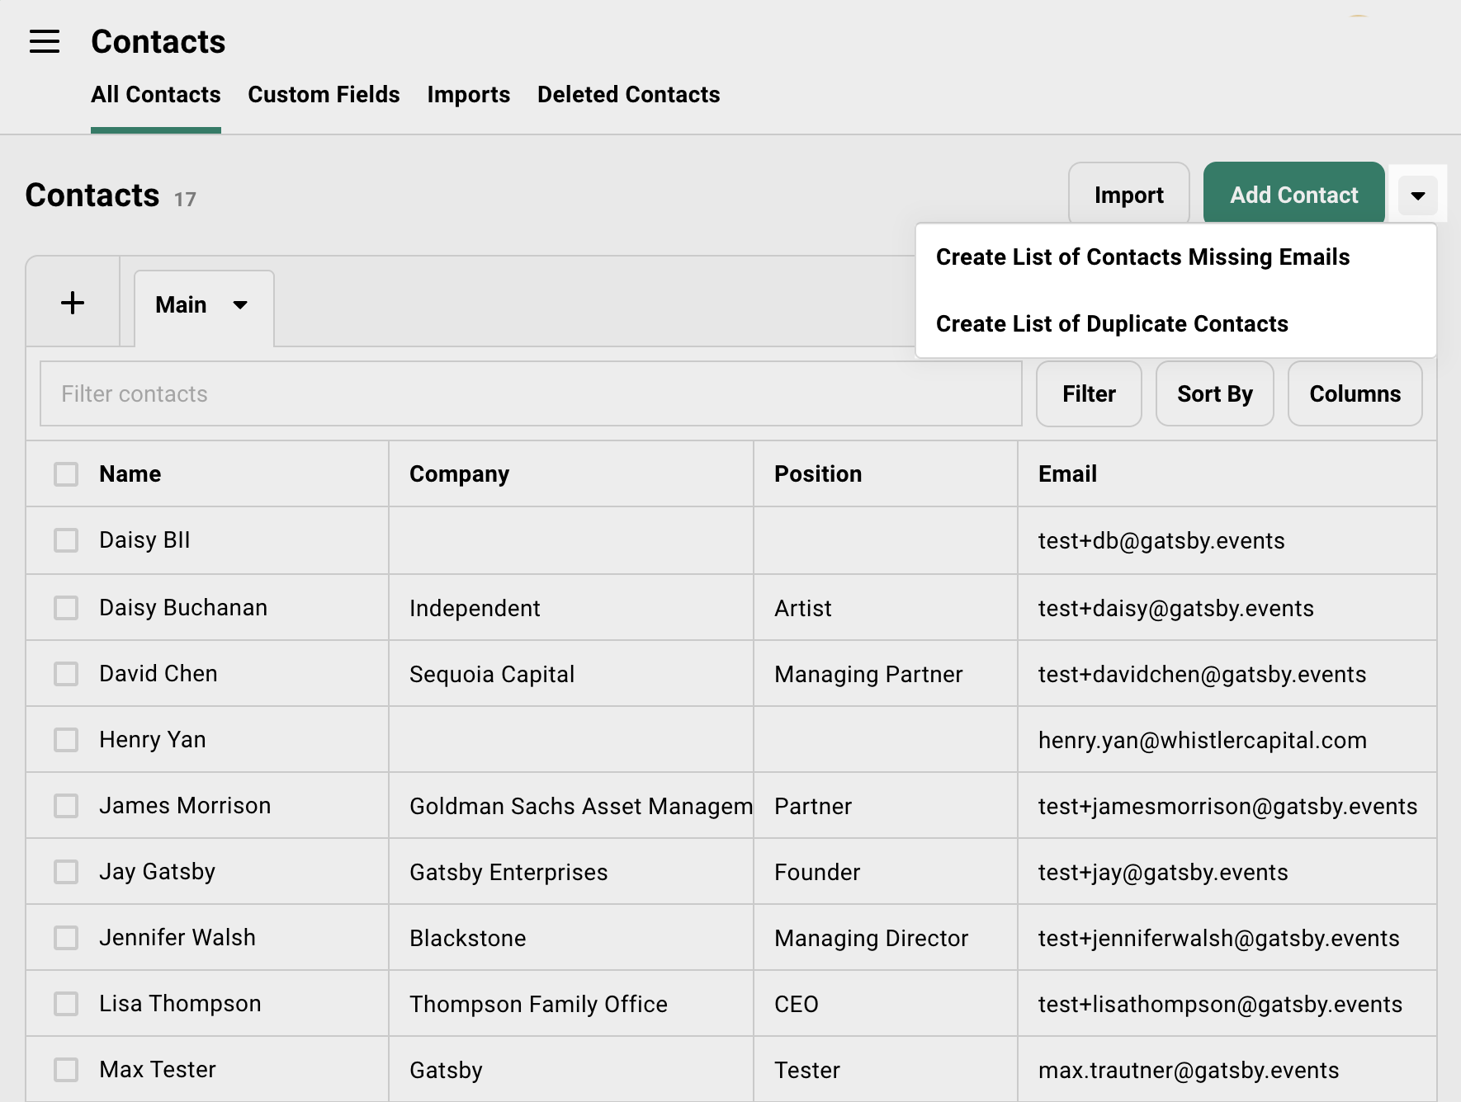Screen dimensions: 1461x1102
Task: Check Daisy Buchanan's row checkbox
Action: (x=65, y=607)
